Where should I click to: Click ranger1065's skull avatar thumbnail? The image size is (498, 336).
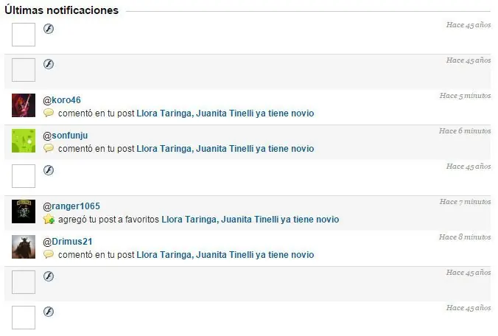coord(24,211)
